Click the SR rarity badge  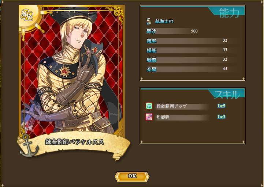pyautogui.click(x=27, y=15)
